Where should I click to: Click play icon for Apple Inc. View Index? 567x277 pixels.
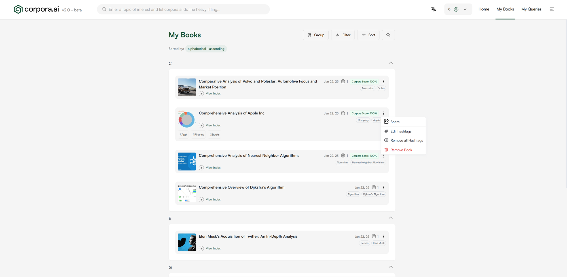coord(201,125)
